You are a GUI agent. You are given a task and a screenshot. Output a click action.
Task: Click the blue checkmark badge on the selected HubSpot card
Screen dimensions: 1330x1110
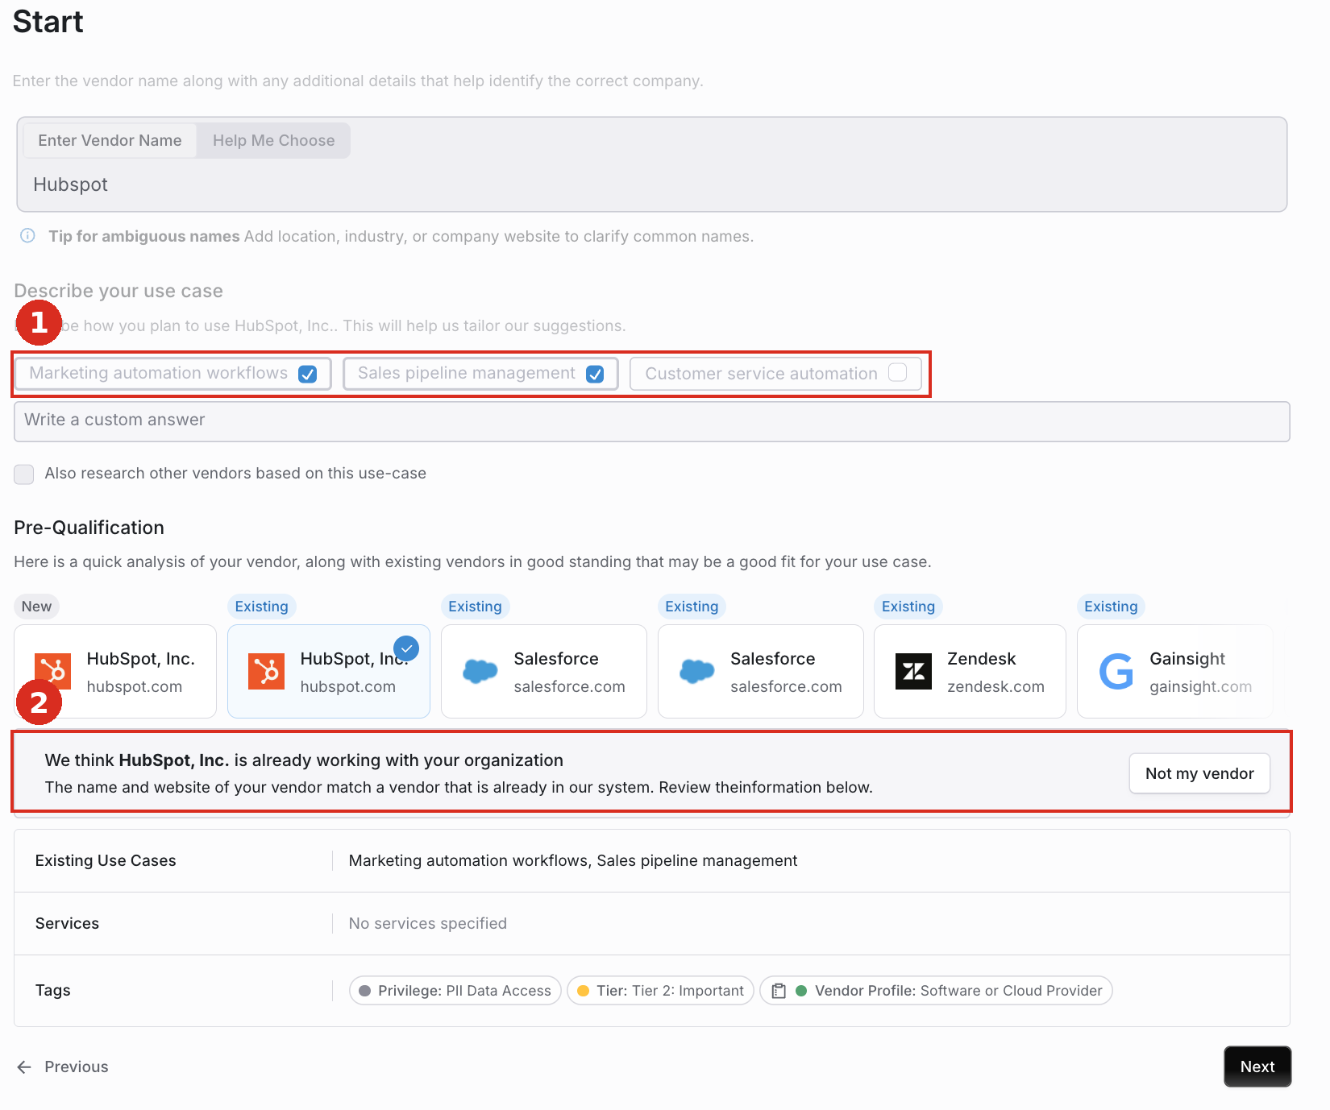coord(406,648)
